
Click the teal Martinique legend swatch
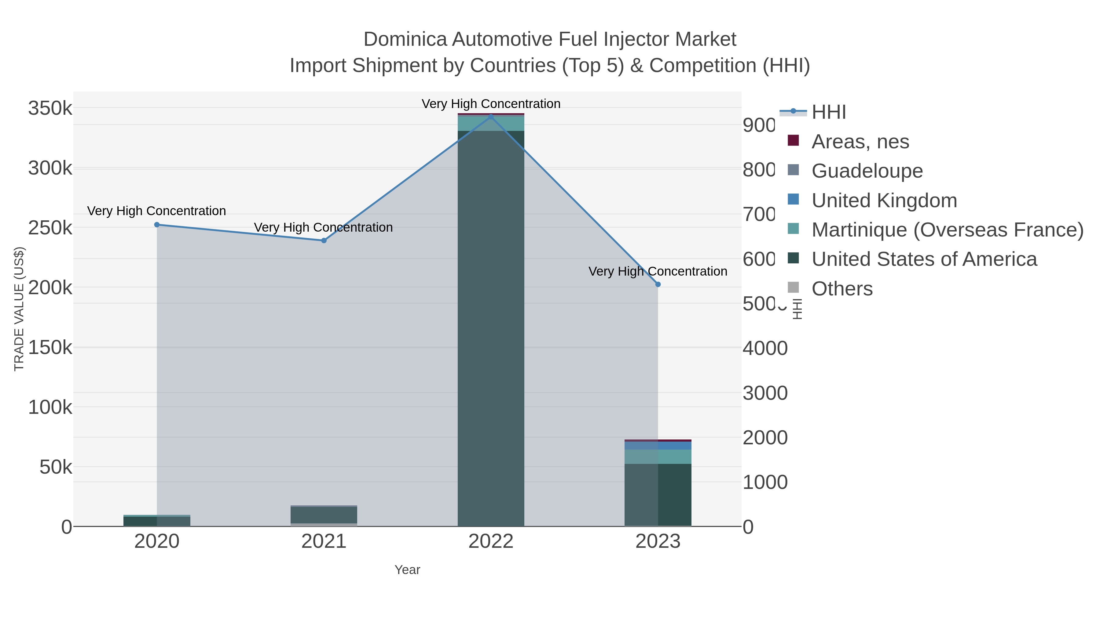(x=793, y=229)
